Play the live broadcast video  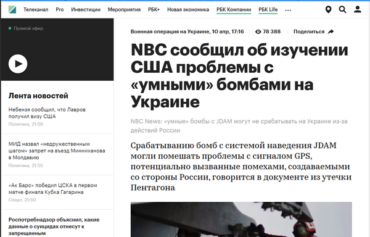pyautogui.click(x=18, y=64)
